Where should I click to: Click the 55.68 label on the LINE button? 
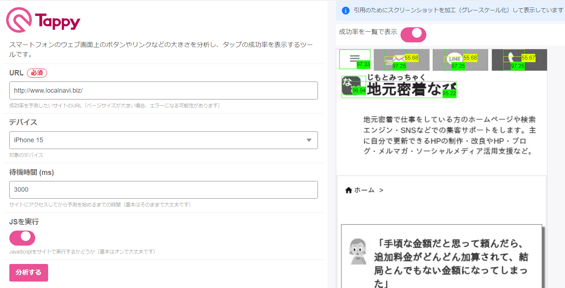(470, 58)
